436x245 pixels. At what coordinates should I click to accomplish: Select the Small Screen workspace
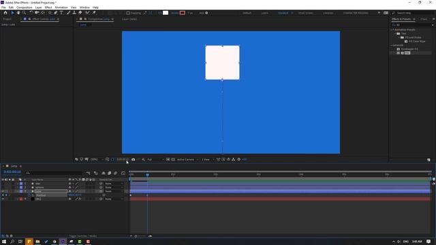pyautogui.click(x=306, y=13)
